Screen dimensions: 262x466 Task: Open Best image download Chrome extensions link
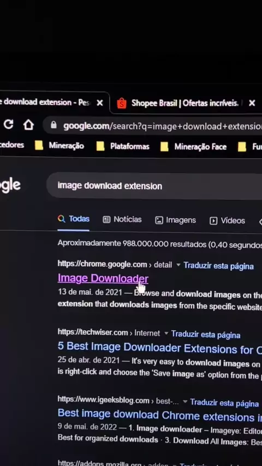160,415
